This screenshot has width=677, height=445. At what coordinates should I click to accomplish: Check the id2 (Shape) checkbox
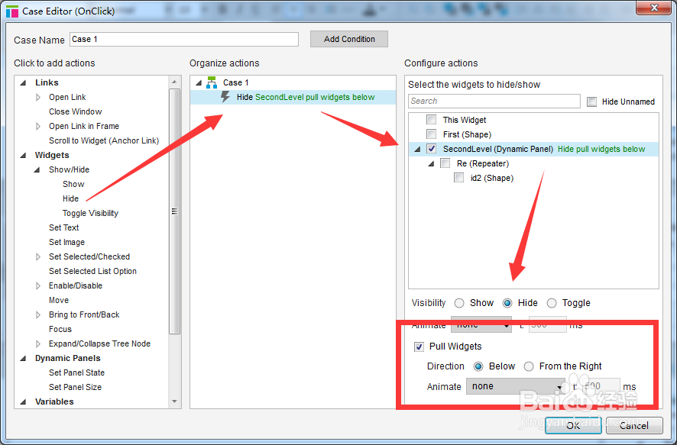[458, 178]
